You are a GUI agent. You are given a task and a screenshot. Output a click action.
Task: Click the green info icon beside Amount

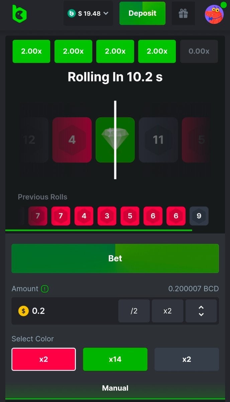(45, 289)
